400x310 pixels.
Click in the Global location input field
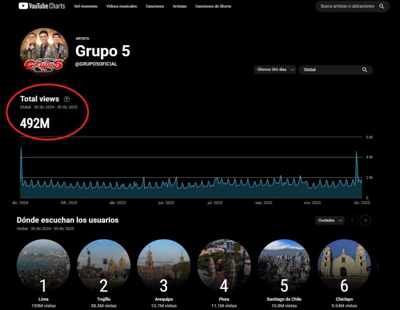coord(330,70)
